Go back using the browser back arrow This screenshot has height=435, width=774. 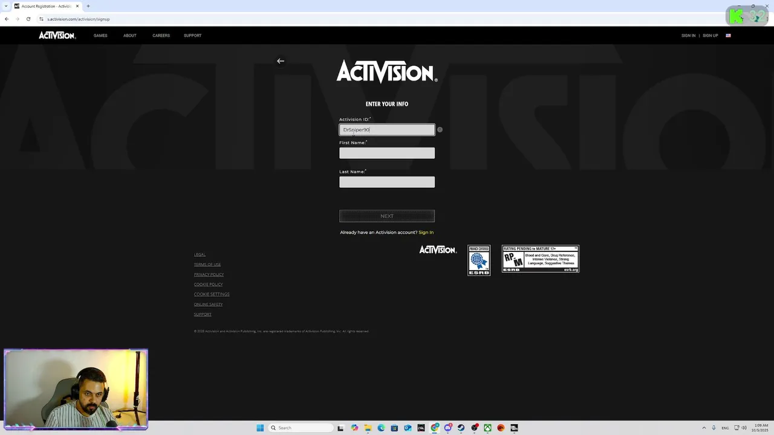point(7,19)
